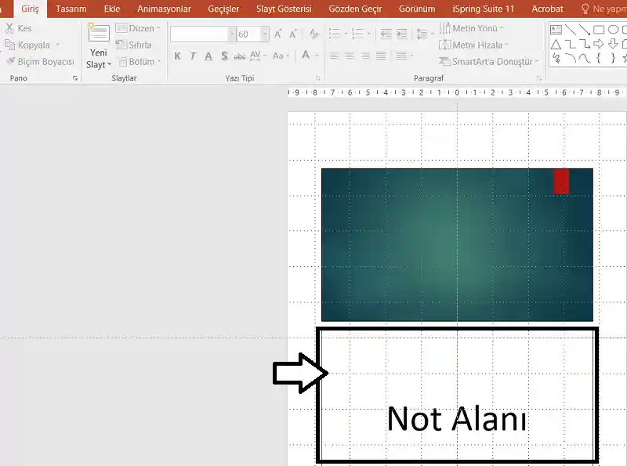The image size is (627, 466).
Task: Select the triangle shape
Action: (556, 44)
